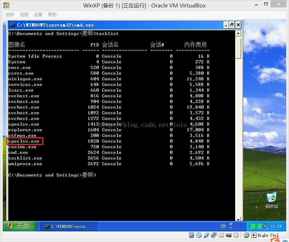Viewport: 289px width, 242px height.
Task: Open the Recycle Bin desktop icon
Action: pos(272,200)
